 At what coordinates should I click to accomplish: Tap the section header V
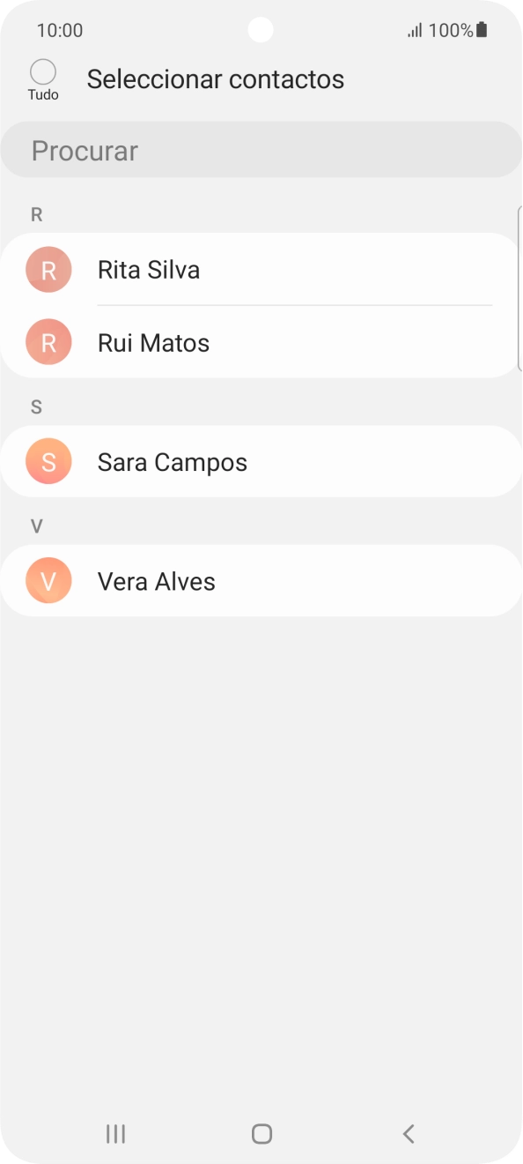[35, 526]
